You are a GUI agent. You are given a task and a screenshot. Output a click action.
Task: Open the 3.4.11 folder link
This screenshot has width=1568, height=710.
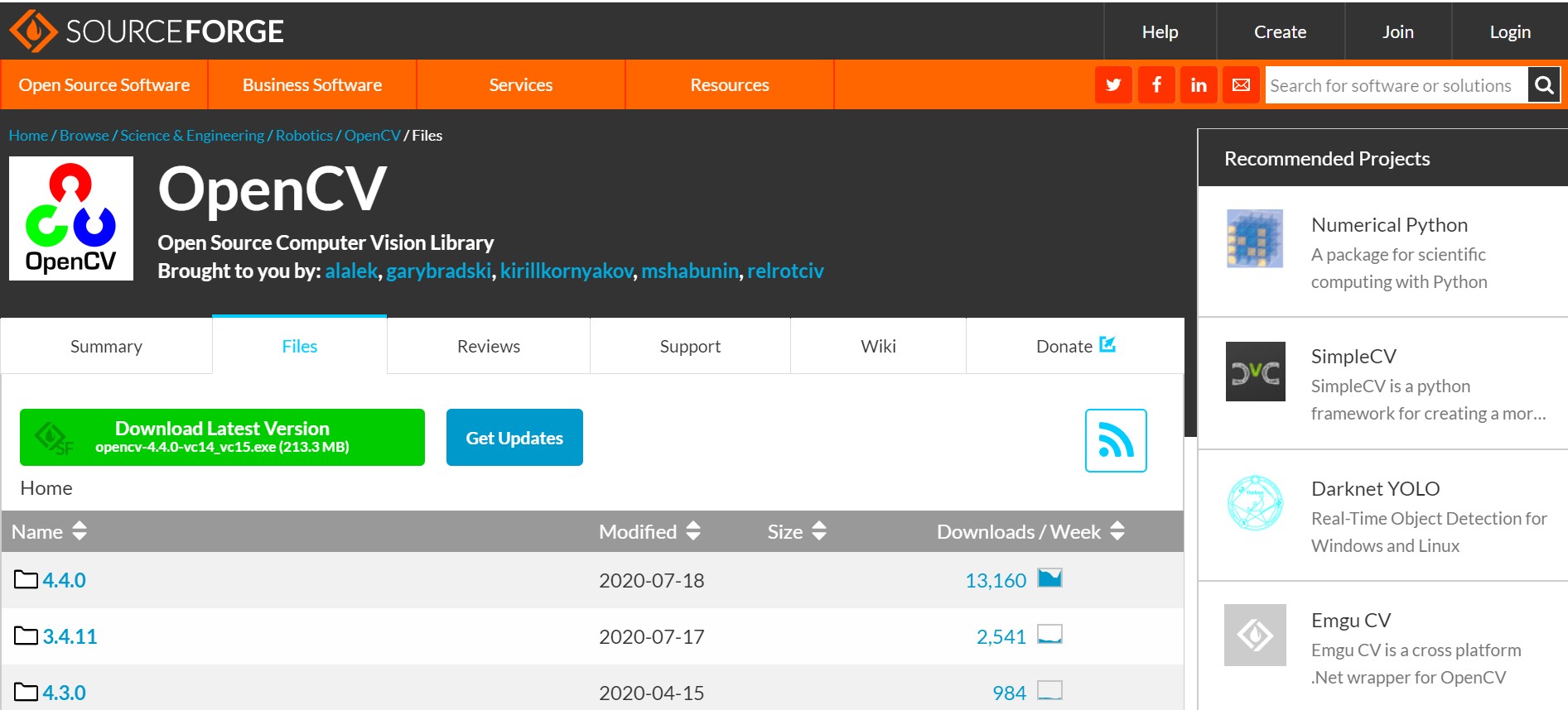[70, 636]
